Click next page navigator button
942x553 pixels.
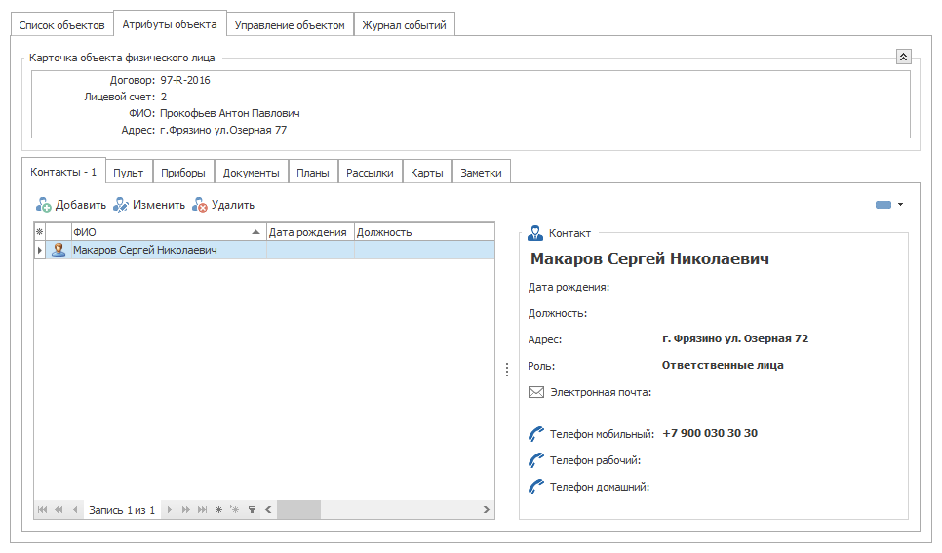point(185,510)
